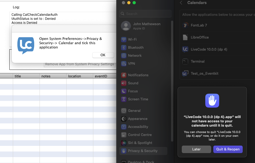Image resolution: width=255 pixels, height=163 pixels.
Task: Open the Privacy & Security section
Action: tap(143, 151)
